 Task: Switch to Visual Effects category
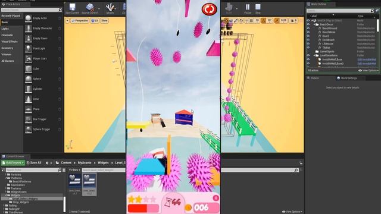tap(10, 42)
